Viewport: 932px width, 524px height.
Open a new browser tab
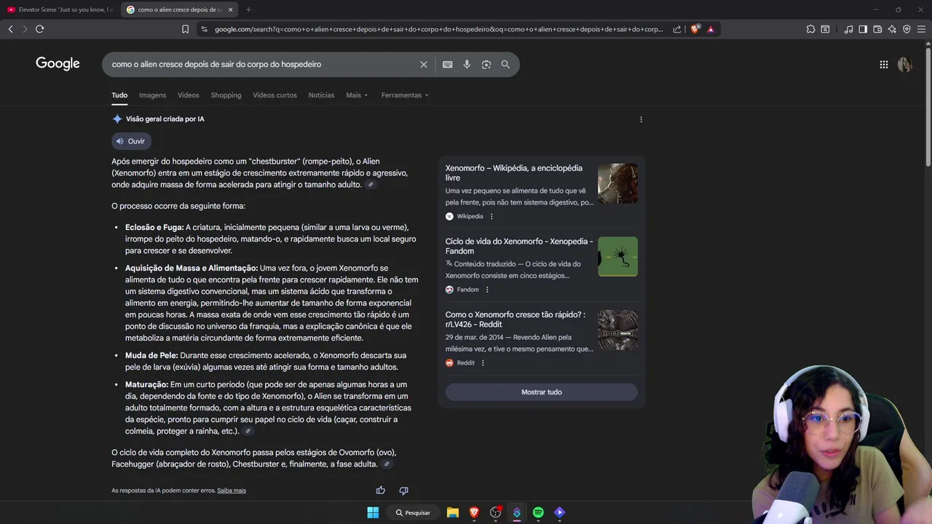tap(248, 9)
